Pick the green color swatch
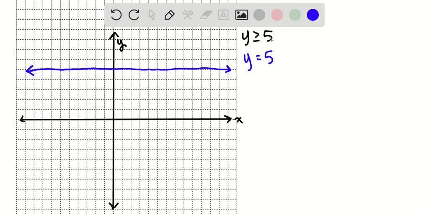 tap(295, 15)
